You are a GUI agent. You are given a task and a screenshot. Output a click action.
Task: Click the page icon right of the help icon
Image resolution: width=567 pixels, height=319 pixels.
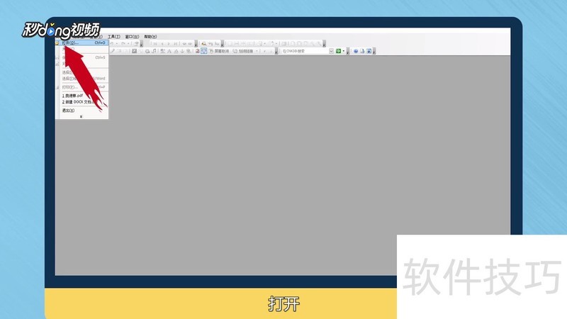tap(362, 51)
